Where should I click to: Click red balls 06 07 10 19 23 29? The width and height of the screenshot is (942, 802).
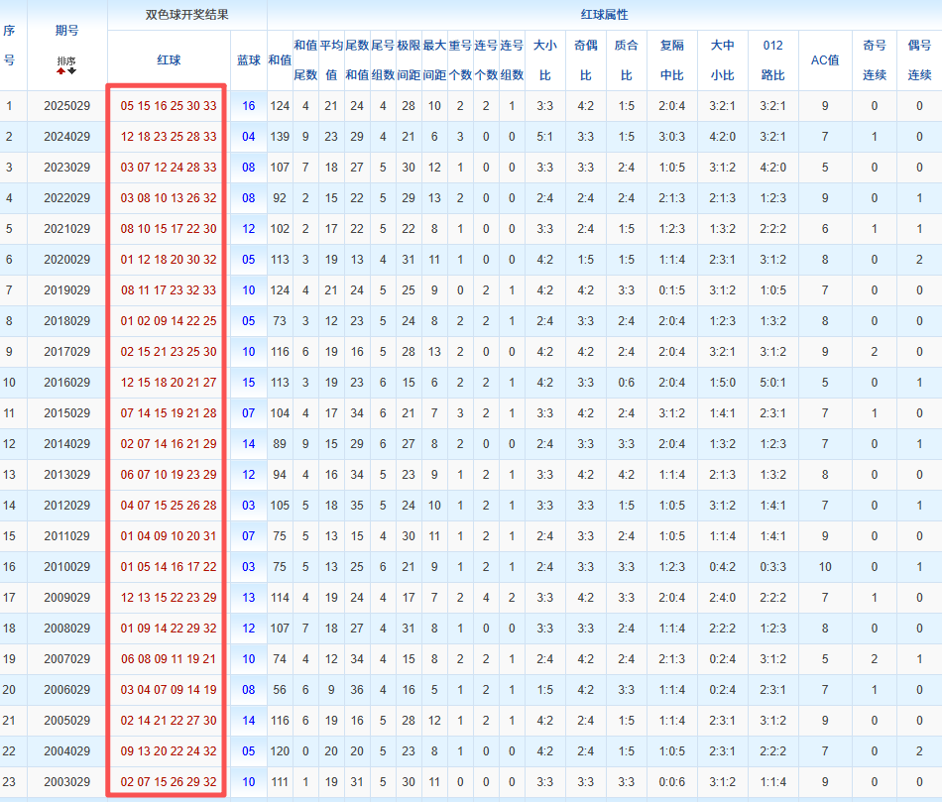(169, 475)
